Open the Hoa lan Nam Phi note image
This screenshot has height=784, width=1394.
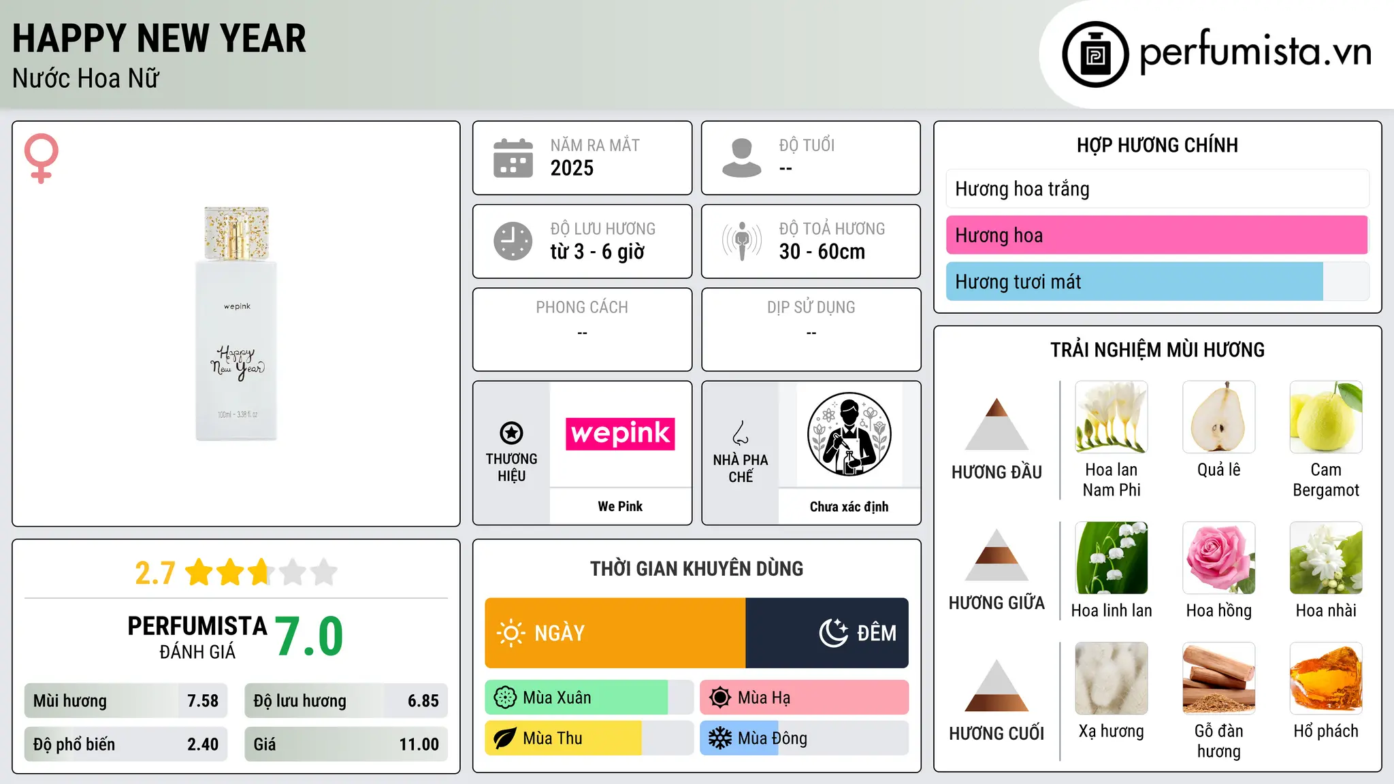(x=1112, y=417)
